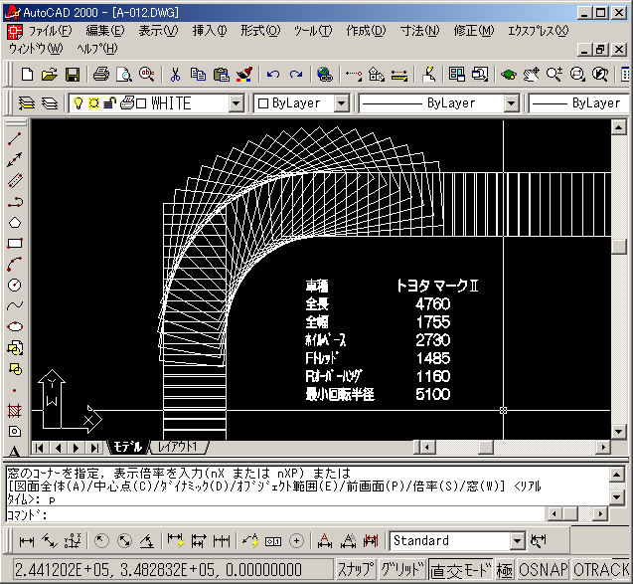Open Print Preview icon
The width and height of the screenshot is (633, 584).
pyautogui.click(x=124, y=75)
